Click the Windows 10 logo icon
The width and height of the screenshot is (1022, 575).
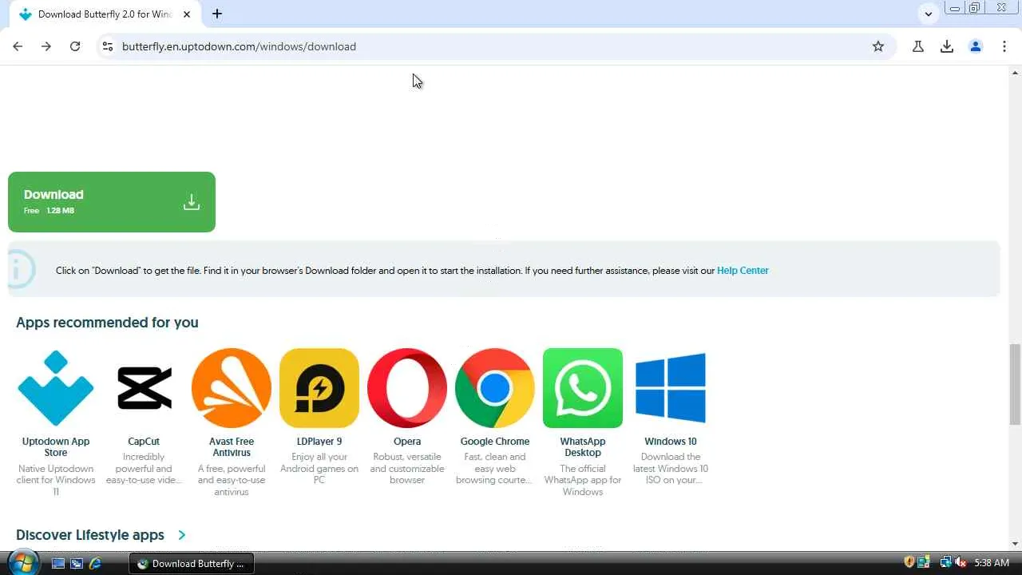pyautogui.click(x=671, y=388)
